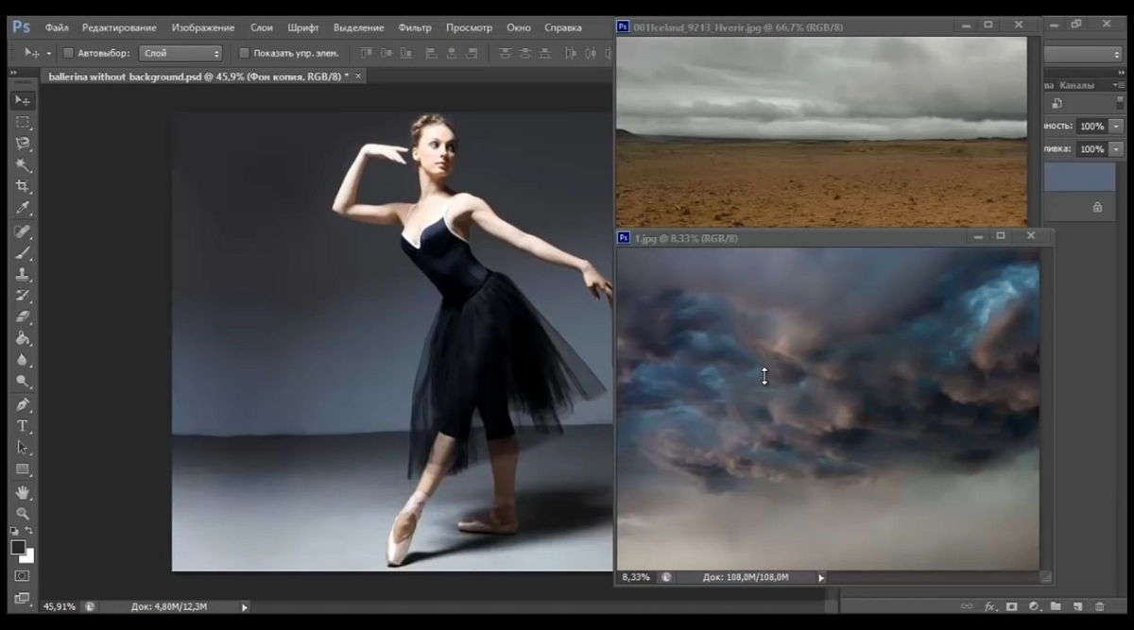1134x630 pixels.
Task: Delete the selected layer with trash icon
Action: click(x=1100, y=606)
